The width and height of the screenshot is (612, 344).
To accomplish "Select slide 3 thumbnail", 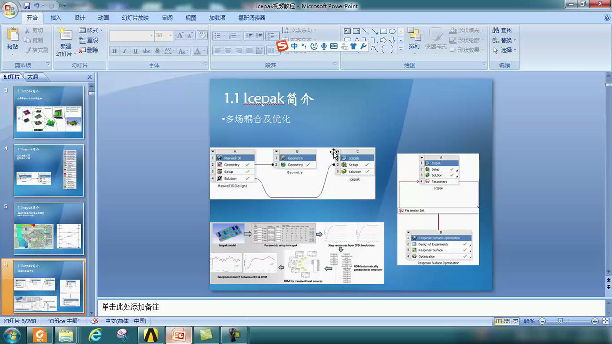I will (49, 112).
